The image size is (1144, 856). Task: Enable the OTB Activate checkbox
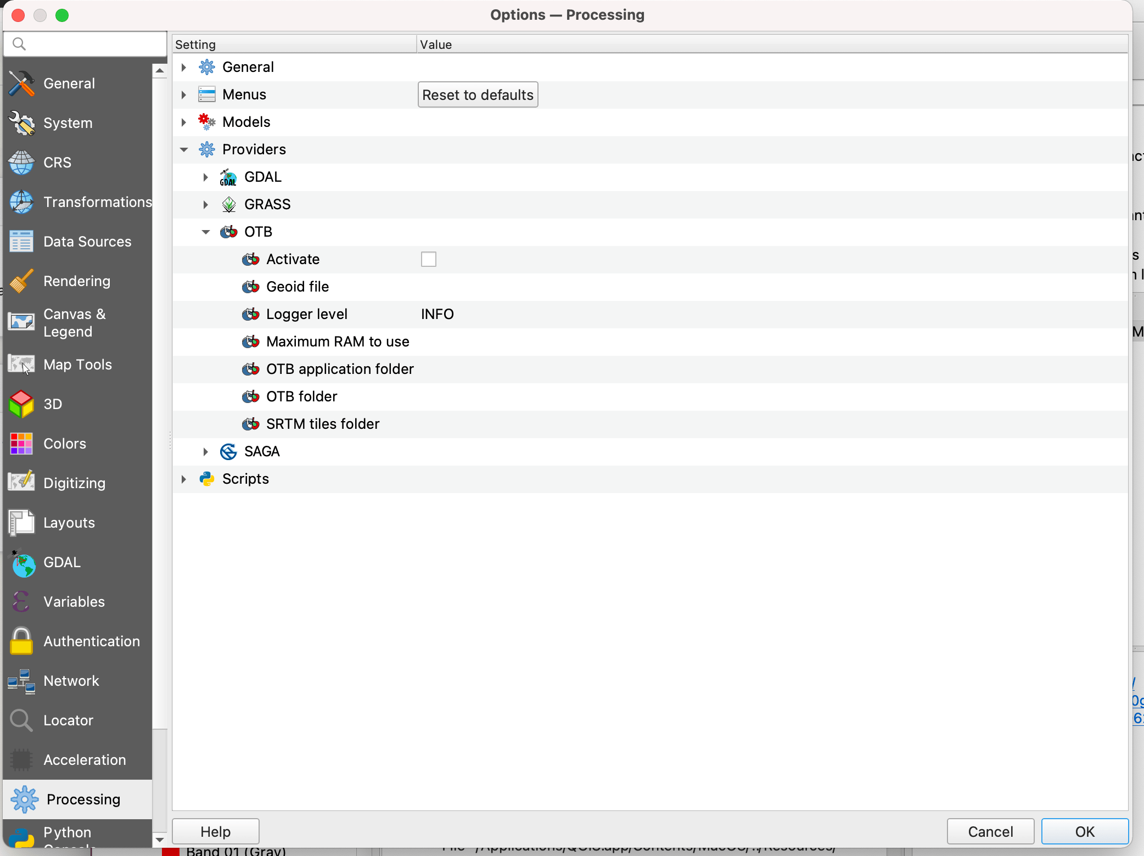tap(428, 259)
